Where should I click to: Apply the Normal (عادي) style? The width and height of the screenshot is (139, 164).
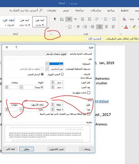(x=40, y=22)
